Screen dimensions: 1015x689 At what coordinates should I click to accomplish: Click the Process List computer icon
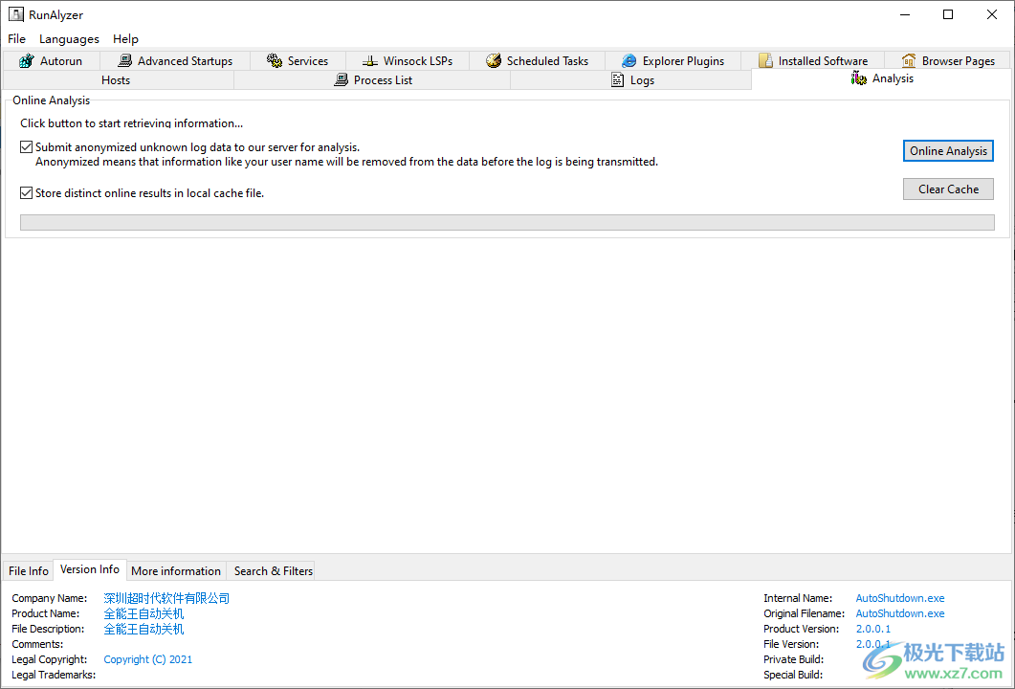(x=342, y=80)
